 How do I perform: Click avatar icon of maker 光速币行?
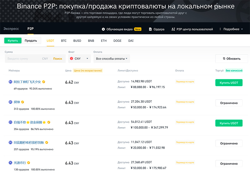(x=11, y=163)
